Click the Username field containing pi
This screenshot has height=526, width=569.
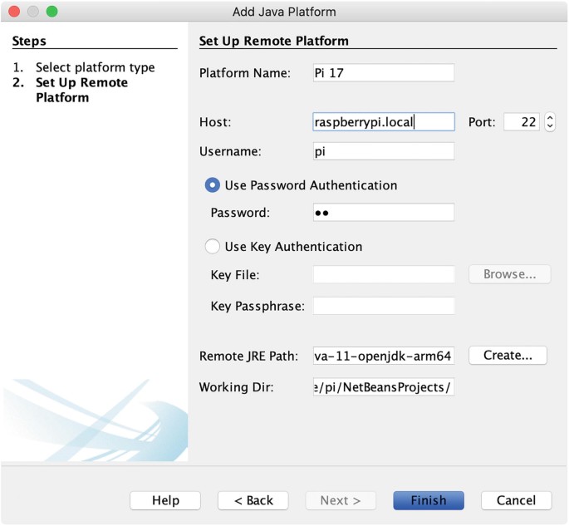tap(384, 151)
